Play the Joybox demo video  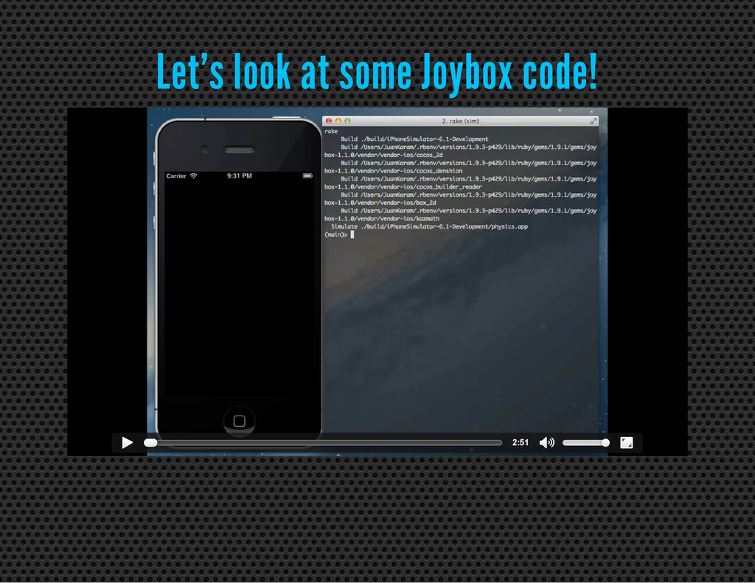pyautogui.click(x=127, y=442)
